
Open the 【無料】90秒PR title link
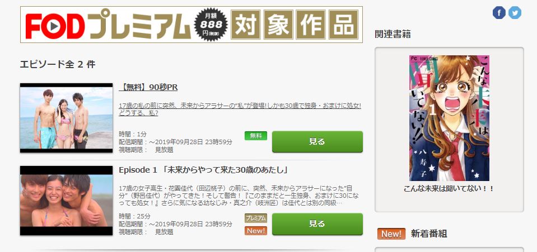click(x=148, y=88)
